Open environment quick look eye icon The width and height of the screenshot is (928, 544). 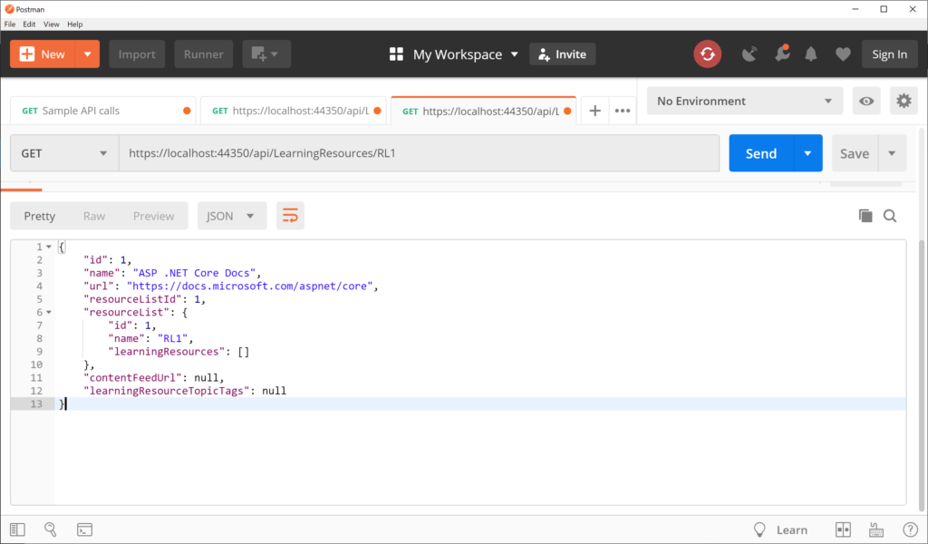click(865, 101)
